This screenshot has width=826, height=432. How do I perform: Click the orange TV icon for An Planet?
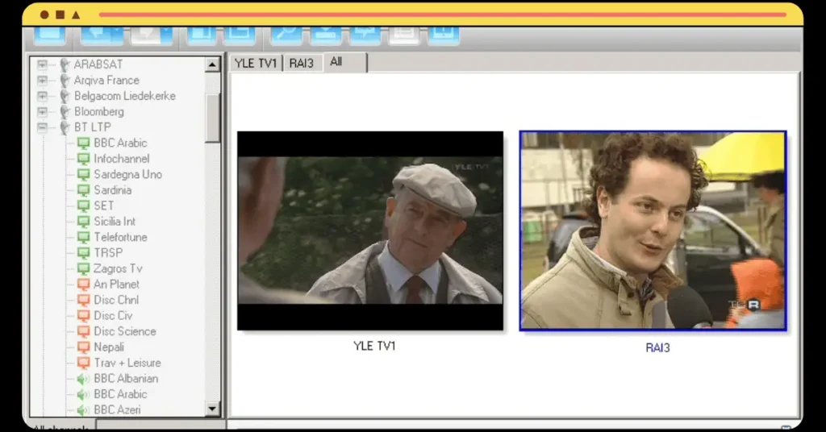coord(83,285)
